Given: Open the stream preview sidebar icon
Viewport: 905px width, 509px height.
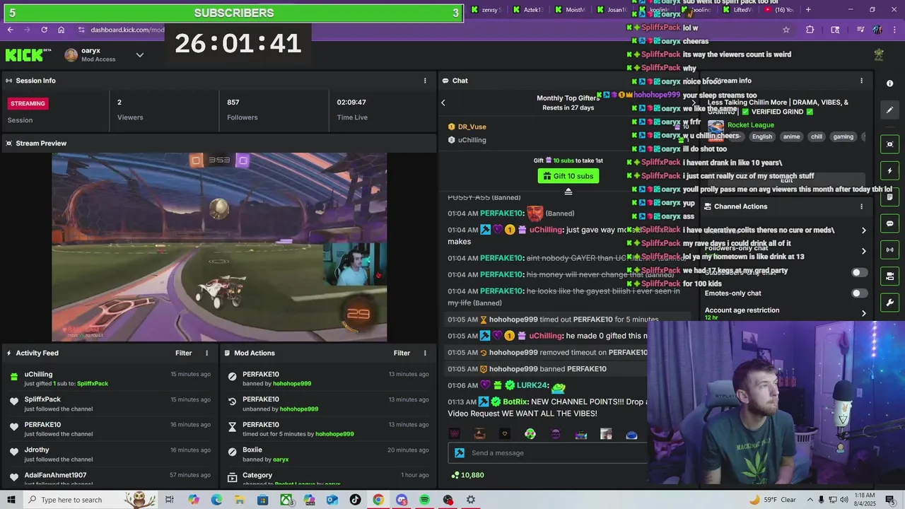Looking at the screenshot, I should (x=889, y=144).
